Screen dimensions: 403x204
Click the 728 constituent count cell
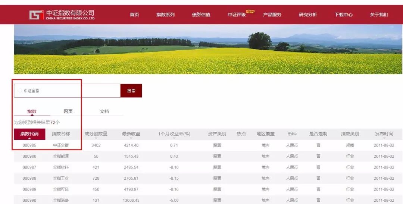[x=96, y=178]
